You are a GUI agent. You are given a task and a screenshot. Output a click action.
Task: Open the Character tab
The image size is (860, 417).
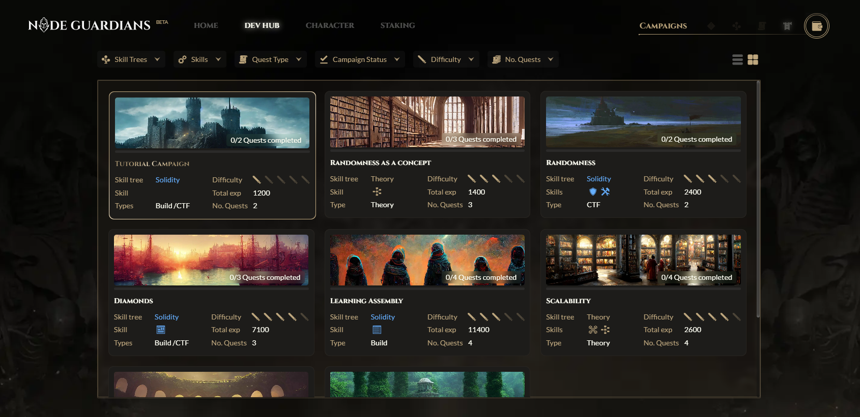click(x=330, y=25)
